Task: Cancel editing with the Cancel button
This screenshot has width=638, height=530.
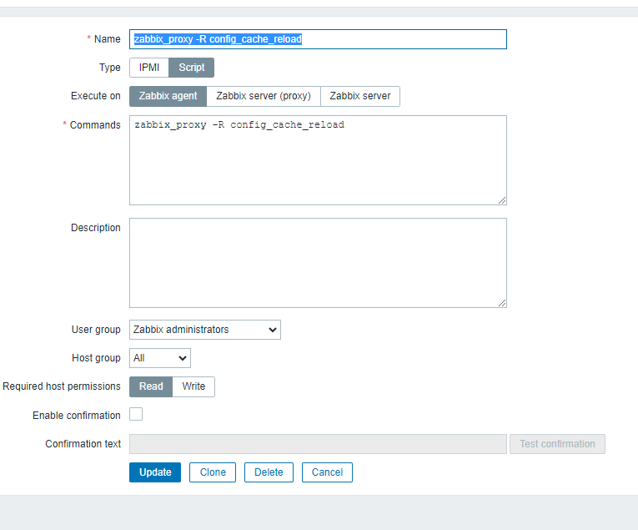Action: pyautogui.click(x=327, y=472)
